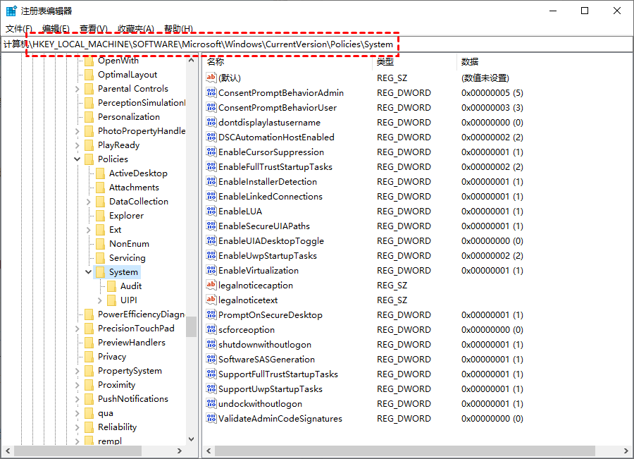
Task: Expand the PlayReady tree node
Action: click(77, 145)
